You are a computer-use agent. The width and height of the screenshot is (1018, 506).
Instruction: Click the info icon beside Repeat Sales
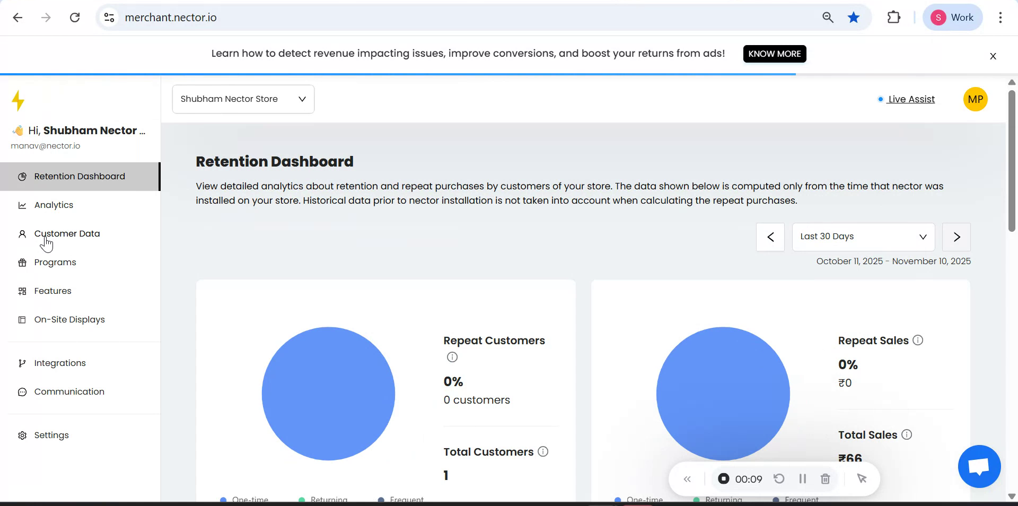[918, 341]
